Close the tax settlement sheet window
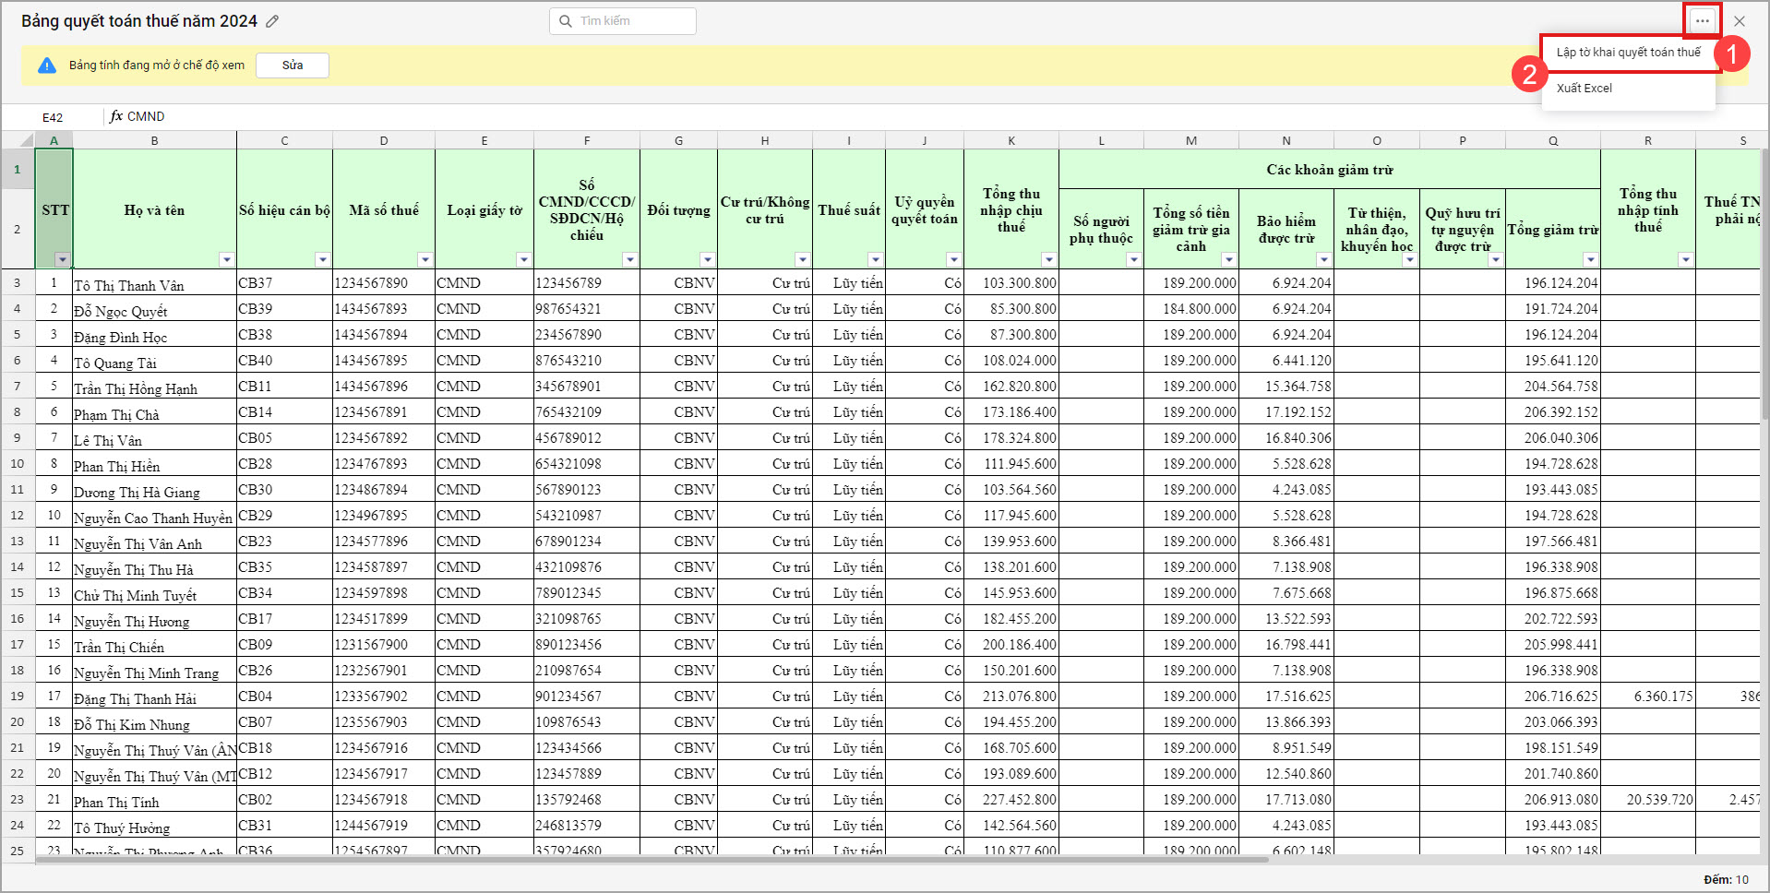This screenshot has width=1770, height=893. pos(1740,20)
